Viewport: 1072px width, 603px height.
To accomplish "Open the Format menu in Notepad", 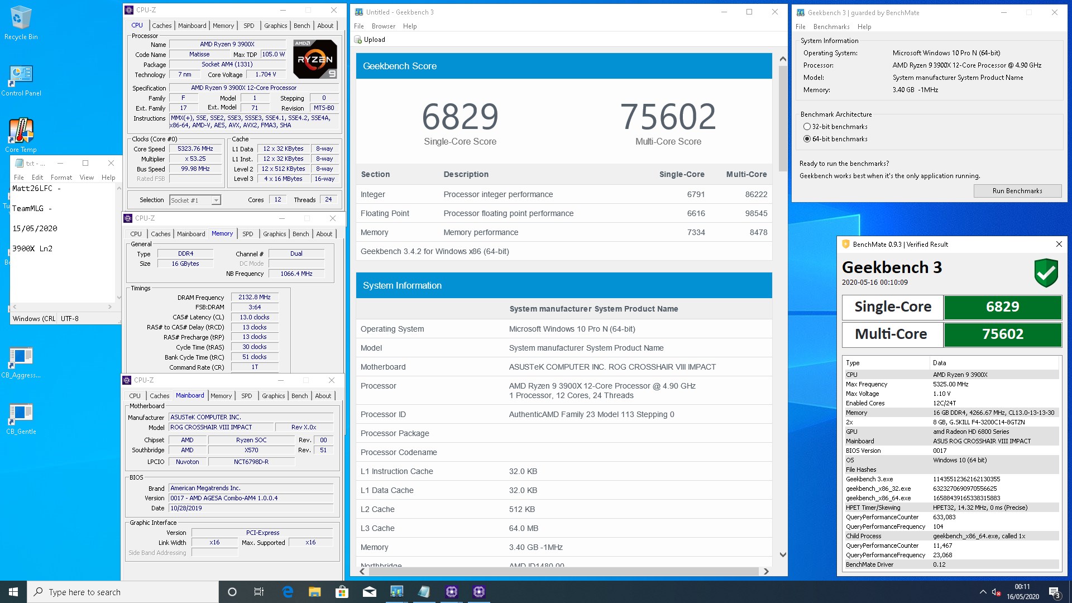I will point(61,178).
